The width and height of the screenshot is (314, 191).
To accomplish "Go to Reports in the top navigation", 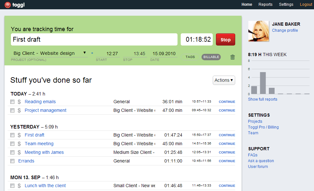I will [x=265, y=4].
